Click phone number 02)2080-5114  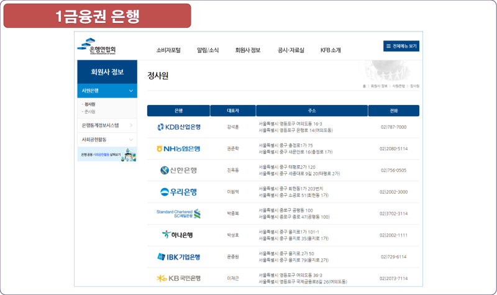394,148
